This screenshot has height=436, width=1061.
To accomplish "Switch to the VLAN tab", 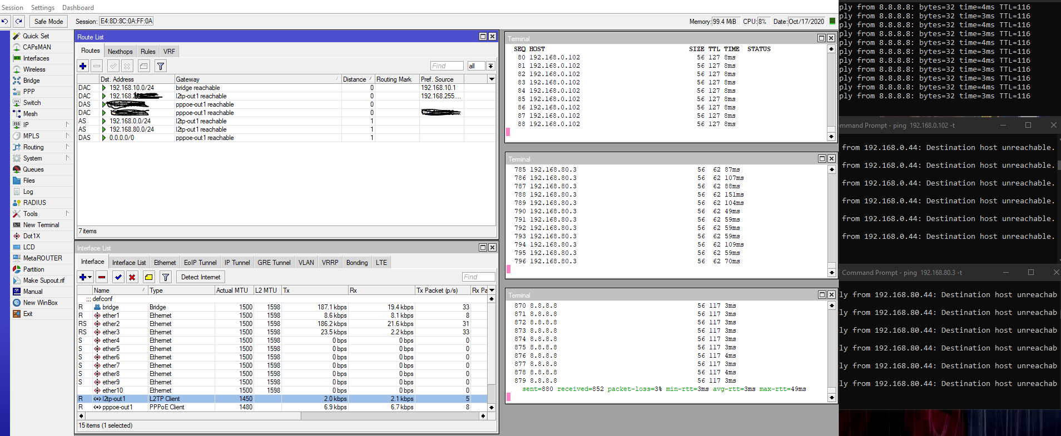I will [306, 263].
